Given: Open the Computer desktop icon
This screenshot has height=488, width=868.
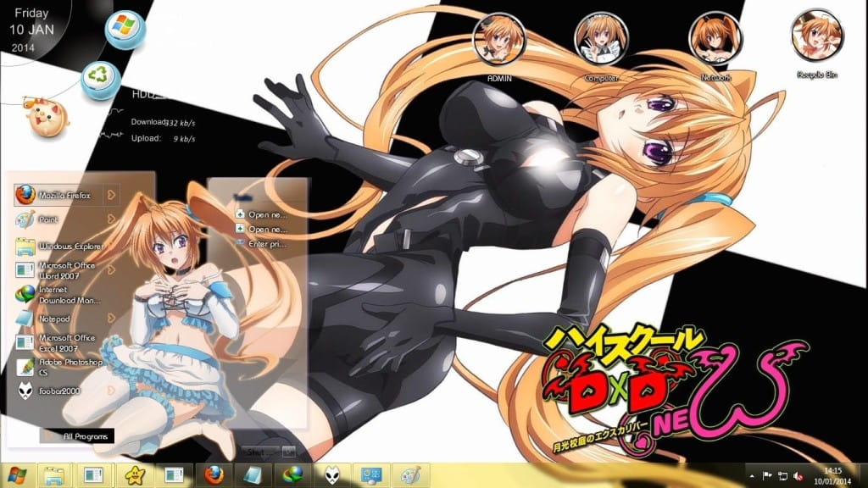Looking at the screenshot, I should [601, 48].
